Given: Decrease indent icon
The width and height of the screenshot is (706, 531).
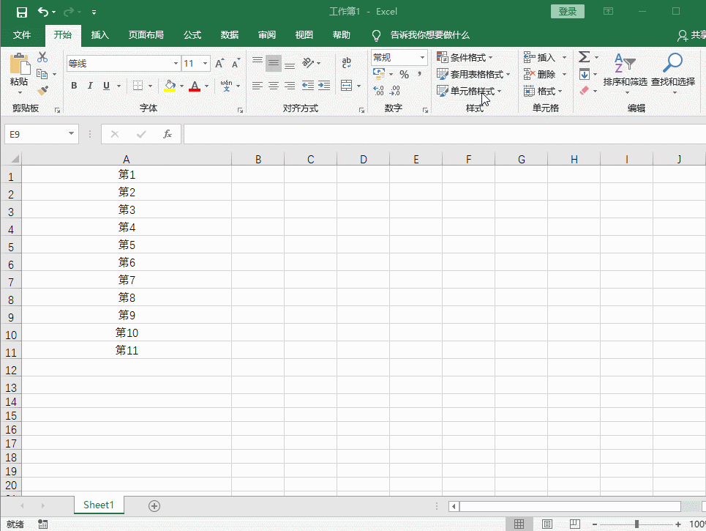Looking at the screenshot, I should pos(308,86).
